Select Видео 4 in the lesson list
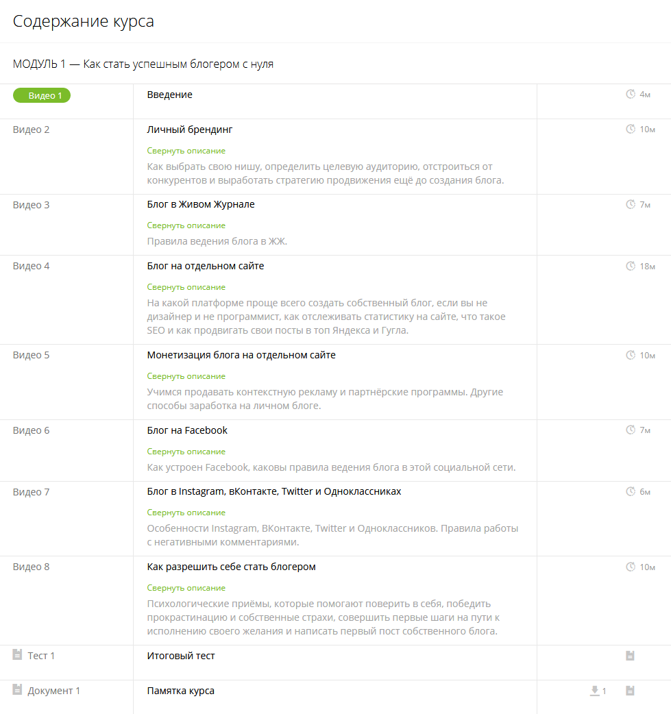Screen dimensions: 671x714 coord(32,266)
